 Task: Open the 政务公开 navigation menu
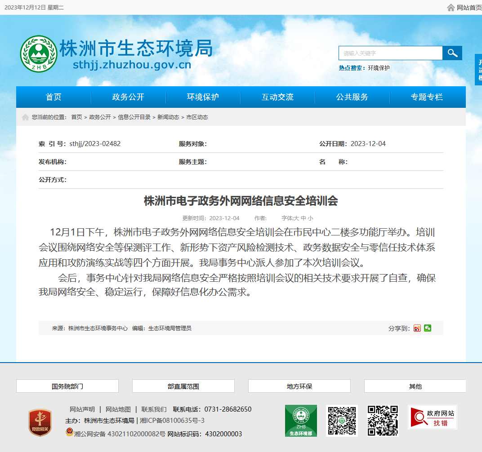128,97
